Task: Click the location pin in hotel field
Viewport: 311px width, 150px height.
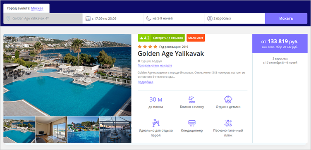Action: pos(8,19)
